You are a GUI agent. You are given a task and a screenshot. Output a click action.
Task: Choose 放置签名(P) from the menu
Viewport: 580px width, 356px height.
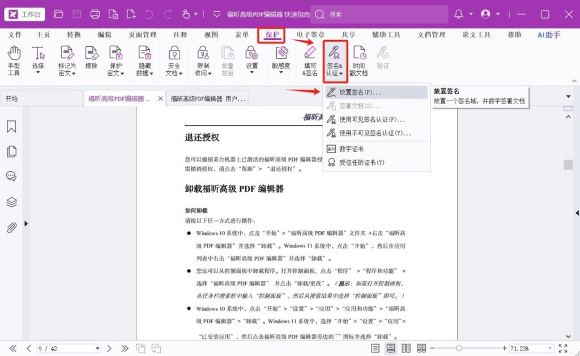[360, 92]
